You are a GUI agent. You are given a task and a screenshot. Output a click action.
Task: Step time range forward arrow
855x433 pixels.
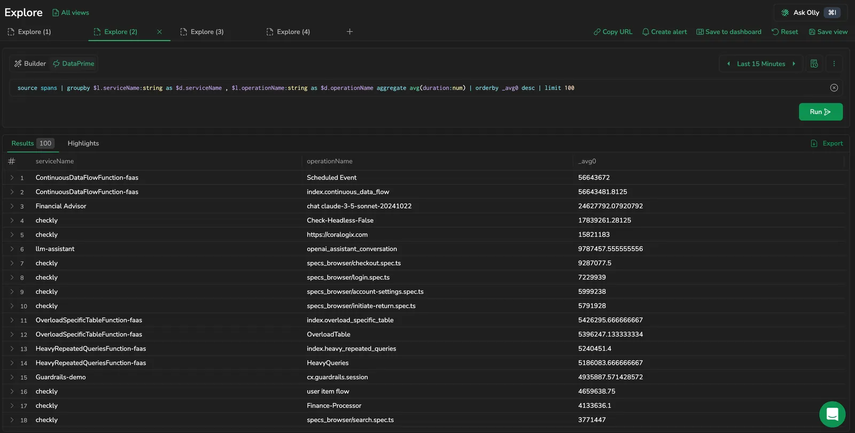[794, 64]
